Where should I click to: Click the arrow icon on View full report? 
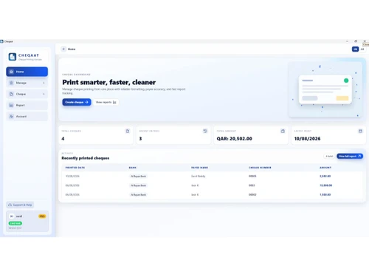359,156
